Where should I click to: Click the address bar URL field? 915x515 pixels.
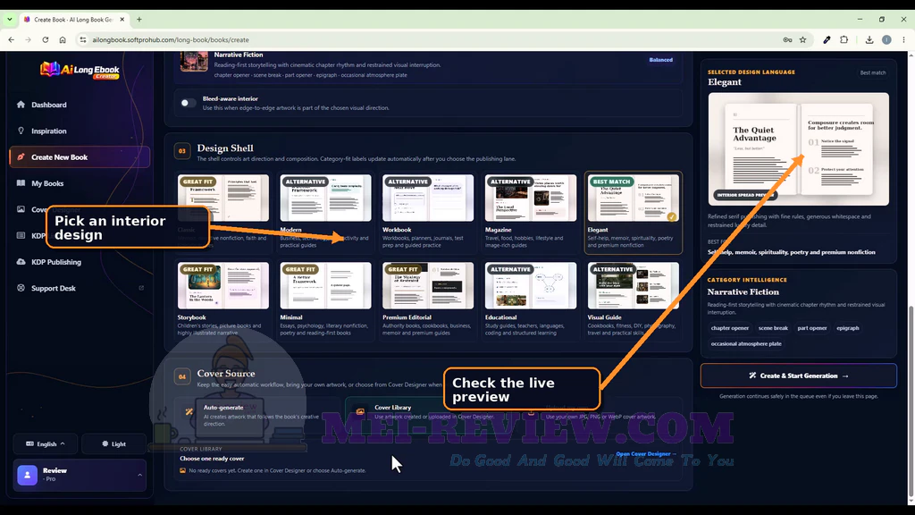coord(432,39)
